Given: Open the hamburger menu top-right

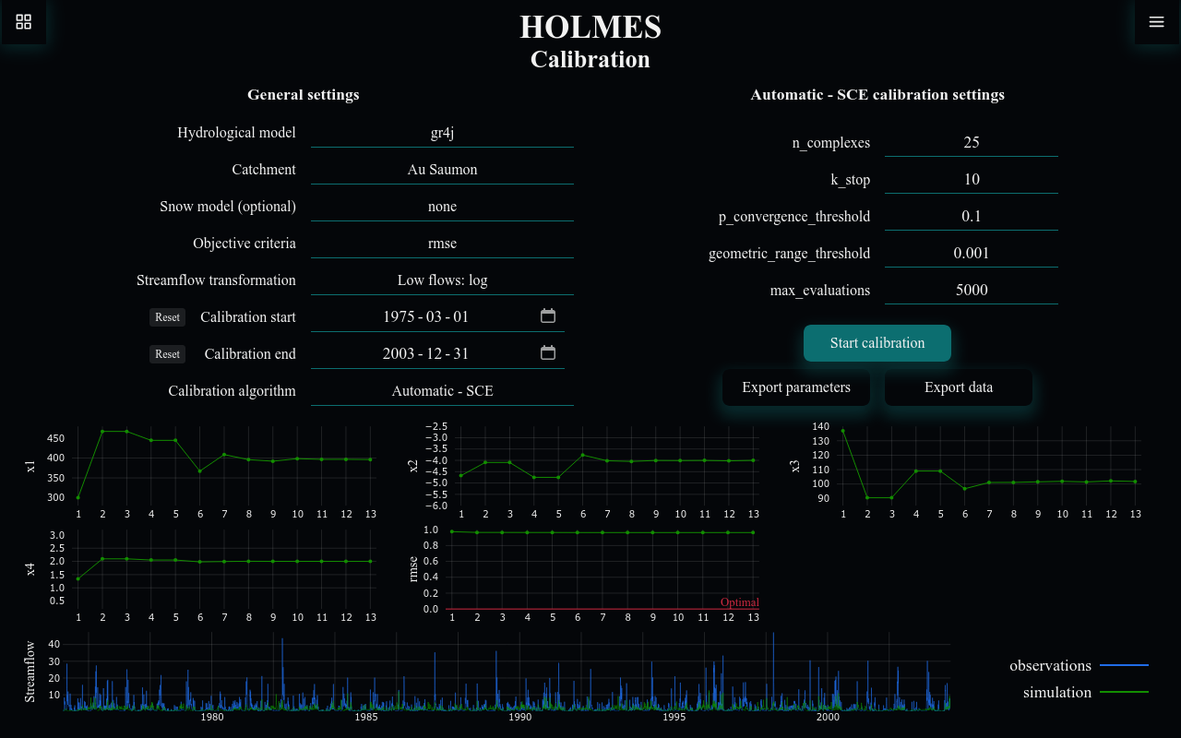Looking at the screenshot, I should click(1156, 21).
